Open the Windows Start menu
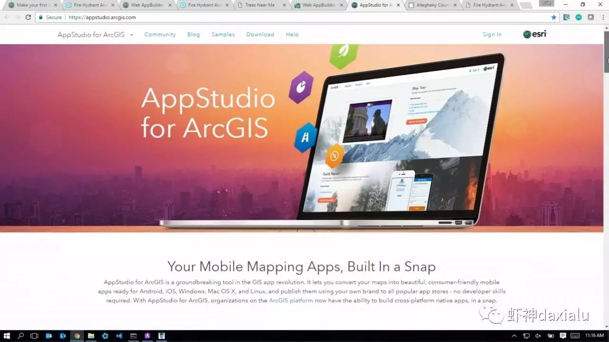Screen dimensions: 609x342 [7, 336]
